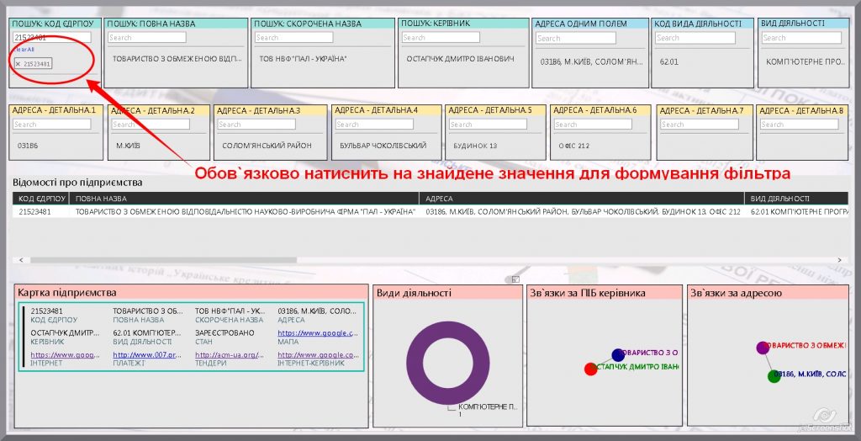Select 62.01 activity code value
861x441 pixels.
coord(669,61)
